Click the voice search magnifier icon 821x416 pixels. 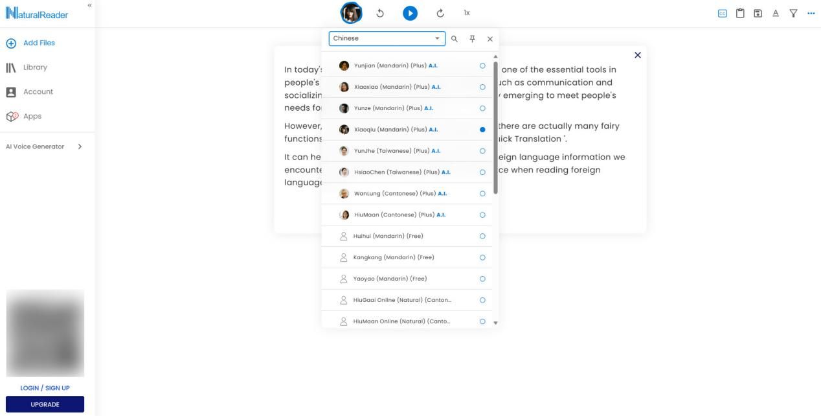(455, 39)
